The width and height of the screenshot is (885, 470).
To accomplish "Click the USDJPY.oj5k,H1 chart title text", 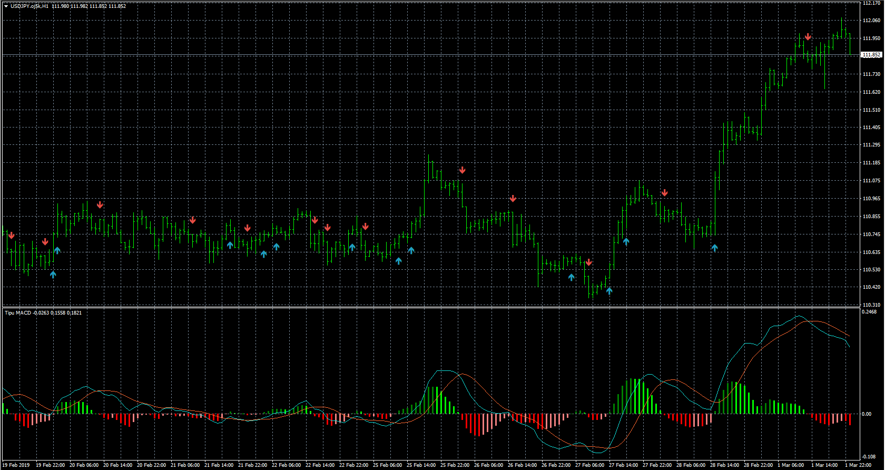I will click(29, 6).
